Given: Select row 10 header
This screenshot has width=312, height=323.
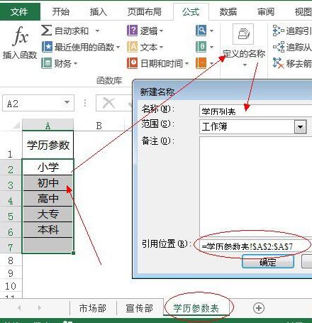Looking at the screenshot, I should [x=11, y=286].
